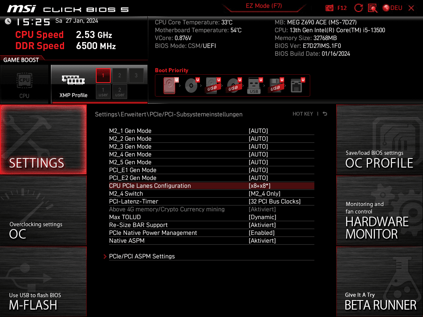Click the Above 4G memory greyed-out row
Image resolution: width=423 pixels, height=317 pixels.
click(x=211, y=209)
